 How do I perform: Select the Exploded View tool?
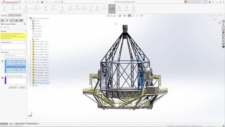104,8
